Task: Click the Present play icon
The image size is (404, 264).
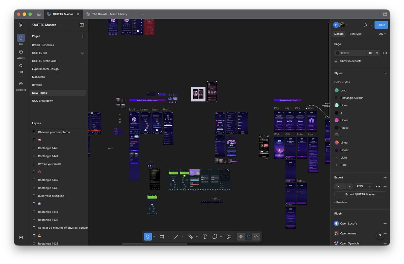Action: [365, 25]
